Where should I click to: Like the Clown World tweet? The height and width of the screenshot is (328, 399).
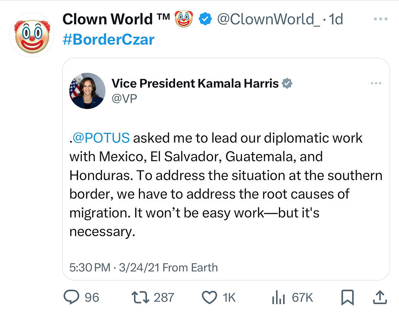pyautogui.click(x=210, y=298)
